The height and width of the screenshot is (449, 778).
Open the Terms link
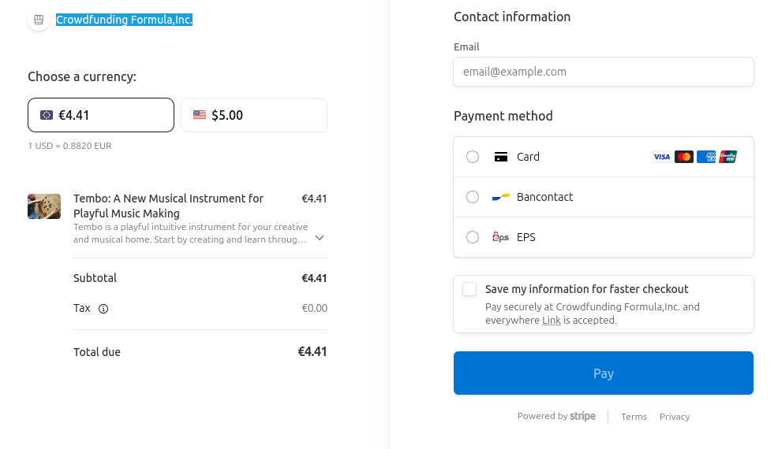(634, 417)
